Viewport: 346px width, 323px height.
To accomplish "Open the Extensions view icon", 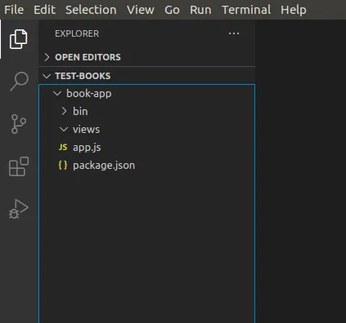I will point(19,166).
